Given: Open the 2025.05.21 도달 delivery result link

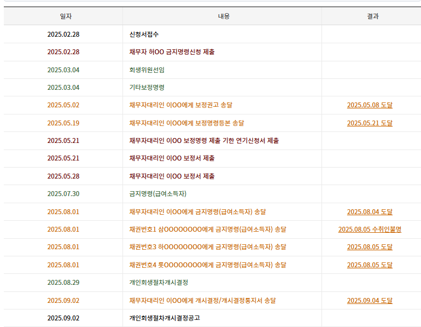Looking at the screenshot, I should 370,123.
